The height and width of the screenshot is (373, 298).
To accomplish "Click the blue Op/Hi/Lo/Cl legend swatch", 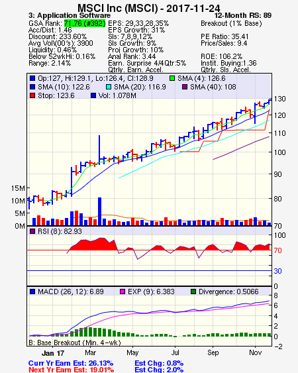I will click(32, 78).
